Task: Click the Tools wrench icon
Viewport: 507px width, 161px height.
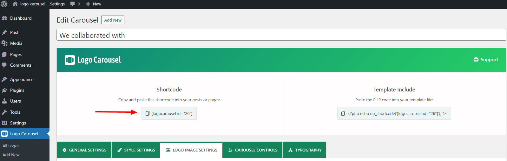Action: coord(4,112)
